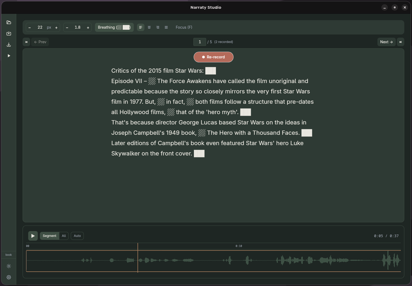Image resolution: width=412 pixels, height=286 pixels.
Task: Click the import audio icon in sidebar
Action: point(9,33)
